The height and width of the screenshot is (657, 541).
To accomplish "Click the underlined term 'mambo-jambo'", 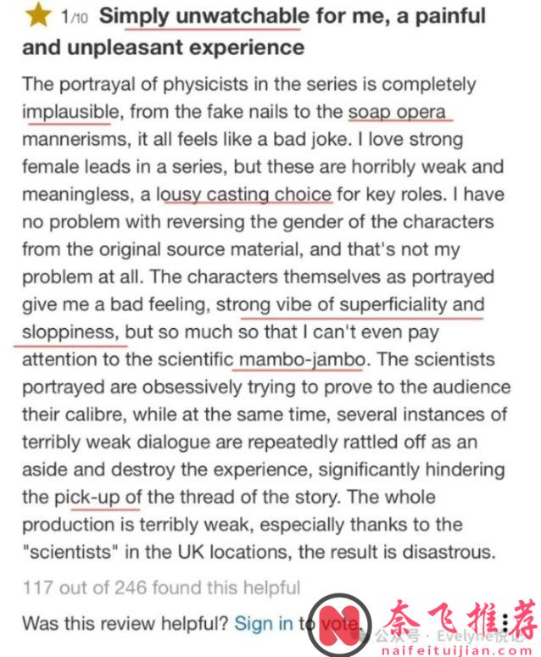I will pos(301,359).
